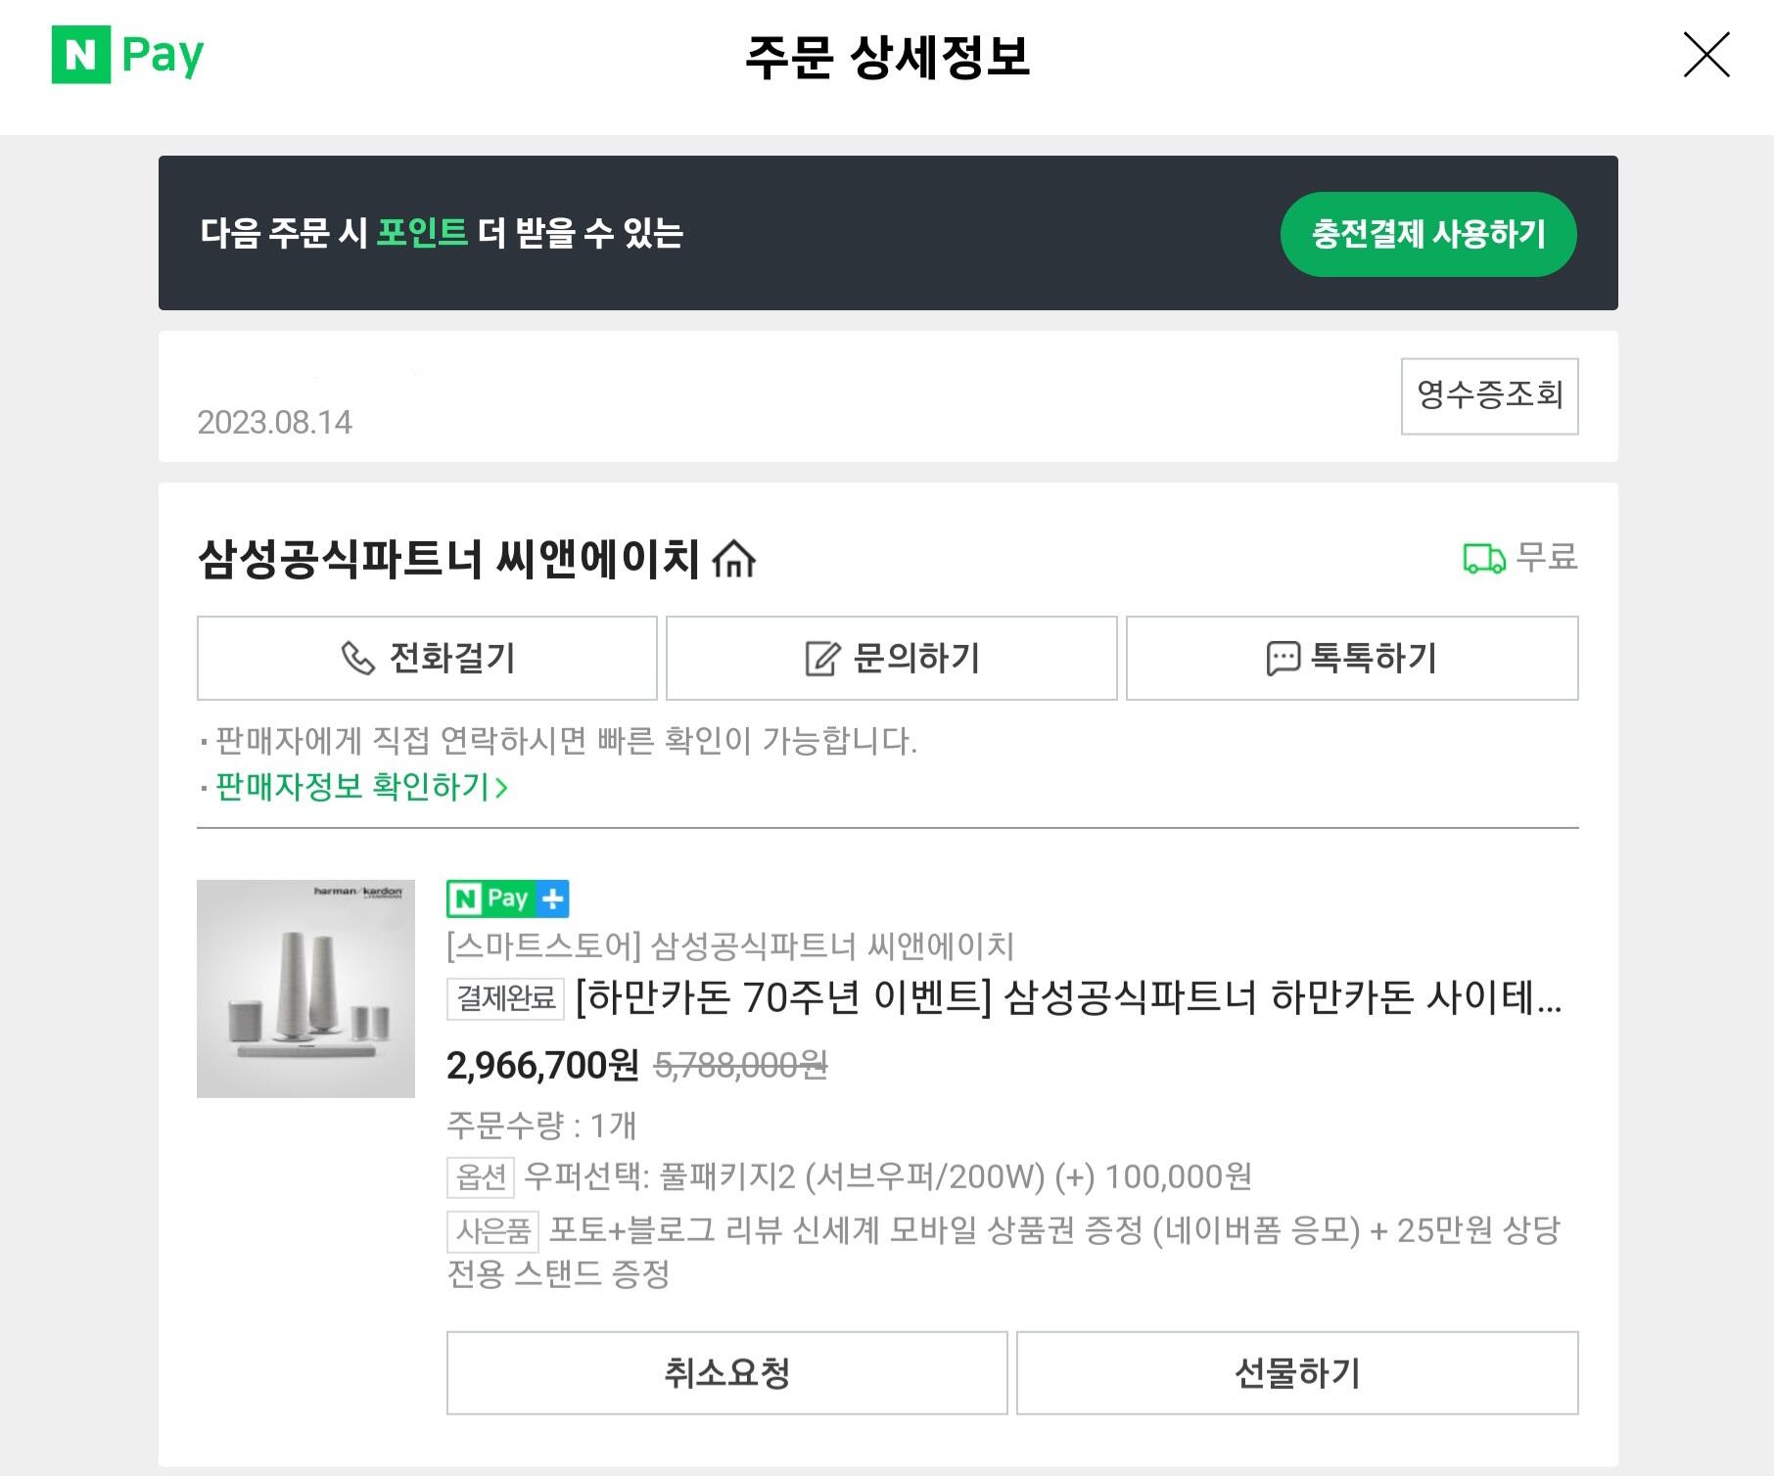This screenshot has height=1476, width=1774.
Task: Open the Harman Kardon product thumbnail
Action: [305, 989]
